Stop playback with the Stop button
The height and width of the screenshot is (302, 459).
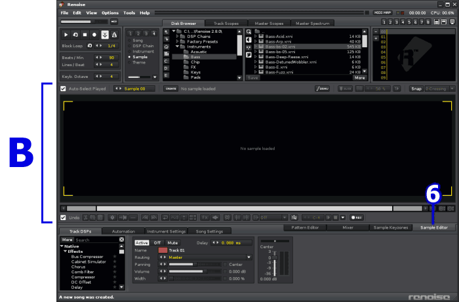click(85, 35)
